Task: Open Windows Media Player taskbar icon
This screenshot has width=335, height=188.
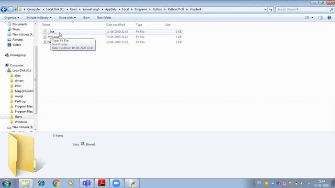Action: click(71, 183)
